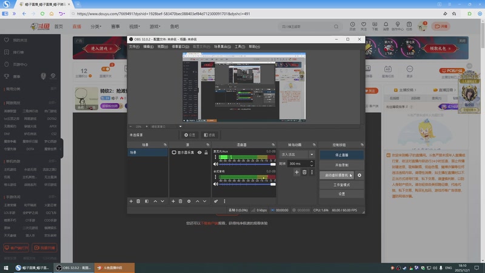
Task: Add a new source in sources panel
Action: coord(173,201)
